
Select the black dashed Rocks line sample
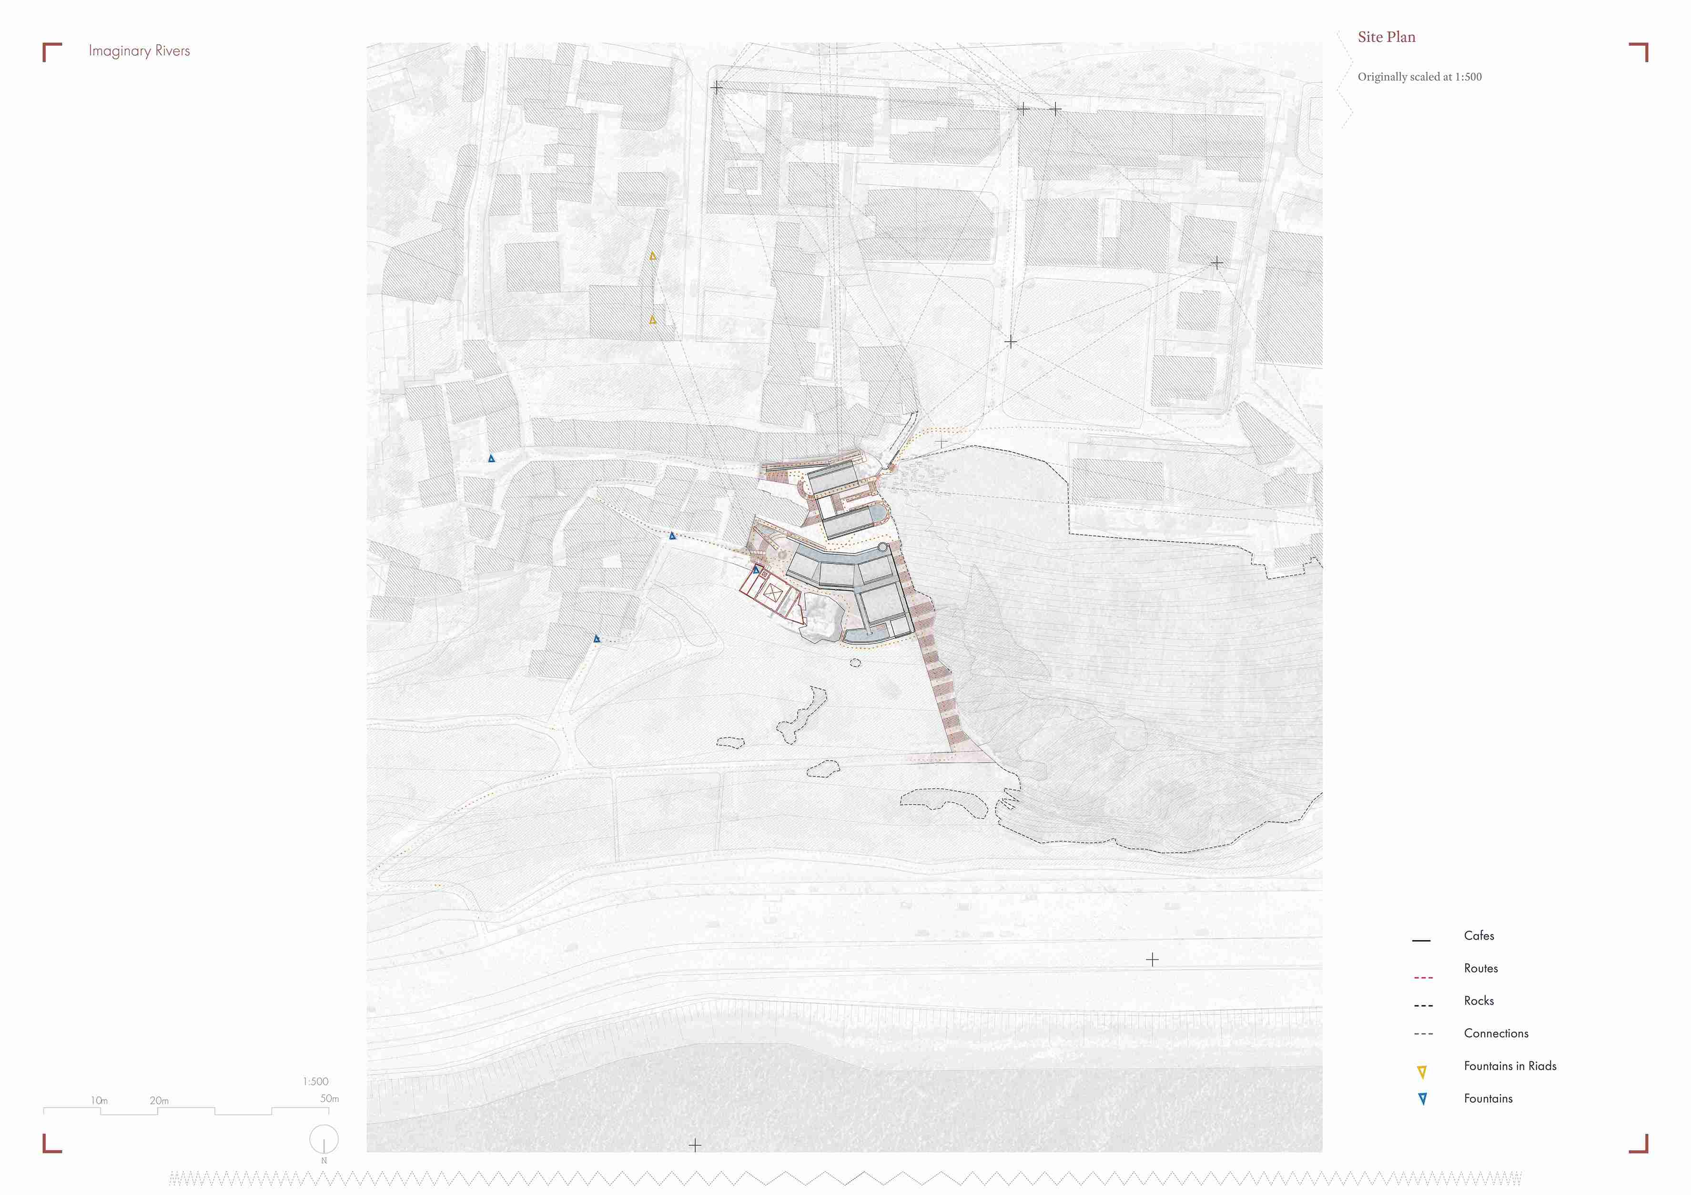pos(1424,1005)
